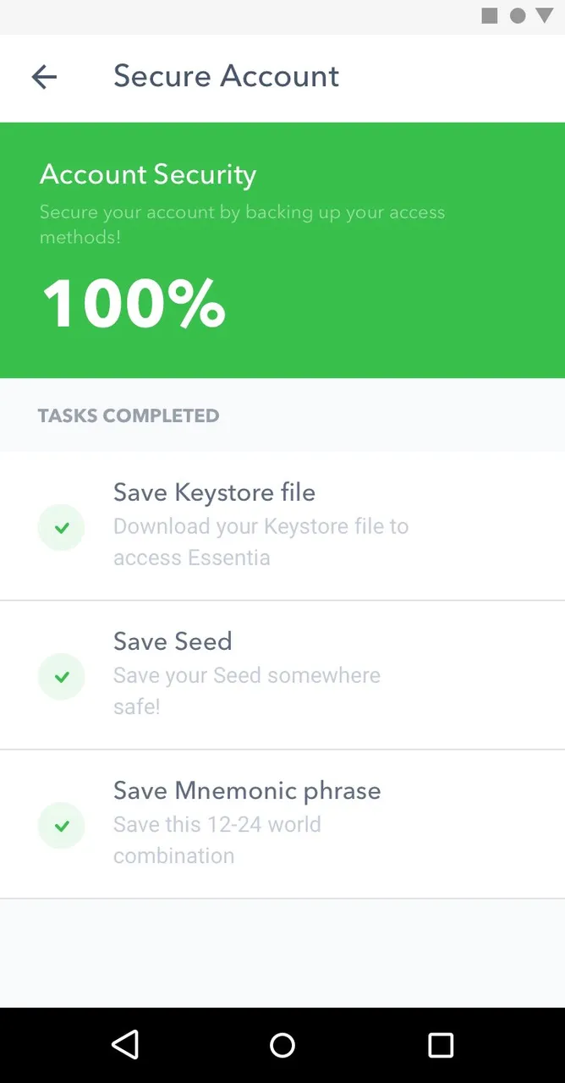Click the Save Seed checkmark
Screen dimensions: 565x1083
click(x=61, y=677)
